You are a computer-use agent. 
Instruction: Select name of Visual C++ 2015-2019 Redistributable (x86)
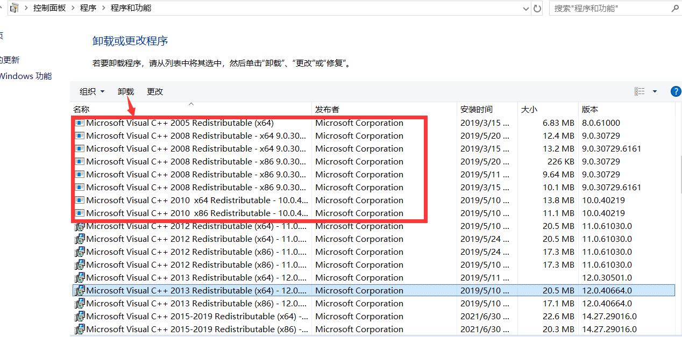[197, 329]
